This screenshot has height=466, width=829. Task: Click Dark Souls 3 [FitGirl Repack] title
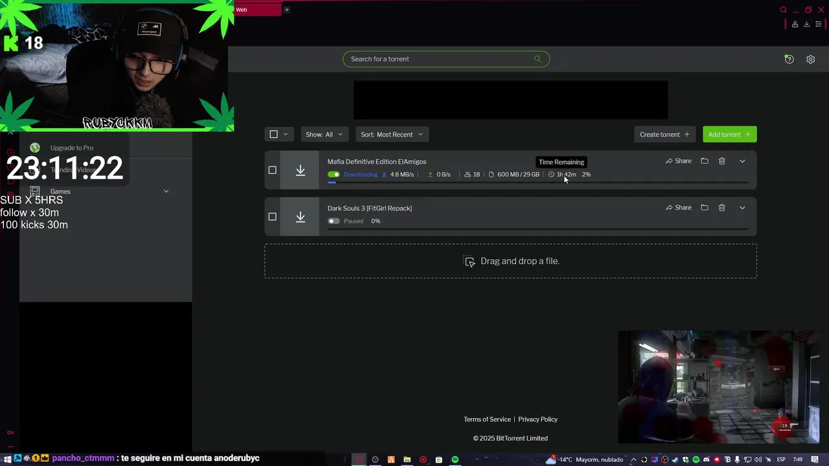tap(370, 208)
